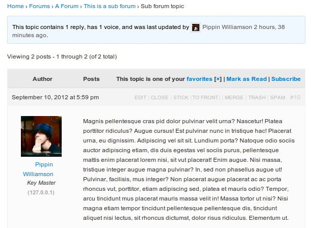Go to the Home breadcrumb link
The image size is (311, 228).
click(x=15, y=6)
